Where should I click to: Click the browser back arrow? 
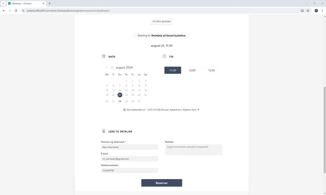[x=4, y=10]
